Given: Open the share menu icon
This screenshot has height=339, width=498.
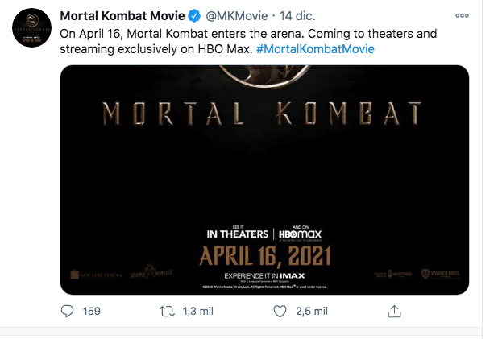Looking at the screenshot, I should click(x=394, y=311).
